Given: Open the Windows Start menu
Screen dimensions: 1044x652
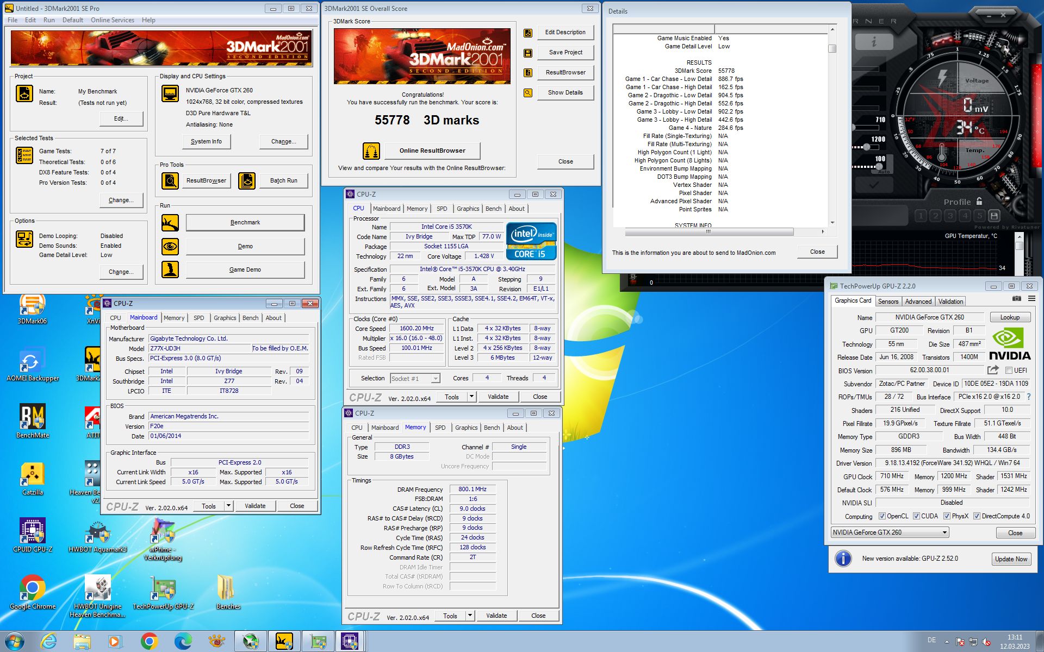Looking at the screenshot, I should (x=14, y=642).
